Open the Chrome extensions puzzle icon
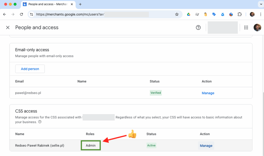Viewport: 264px width, 156px height. pyautogui.click(x=240, y=14)
